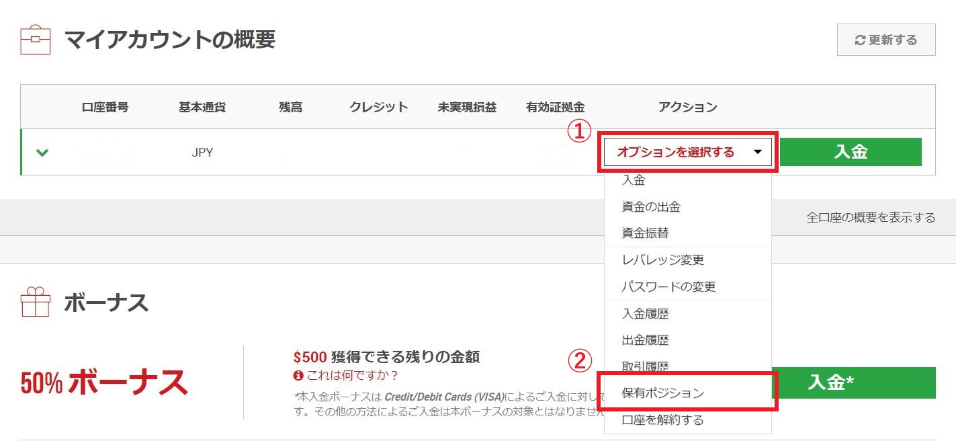Open 出金履歴 from the dropdown
Viewport: 956px width, 441px height.
click(x=645, y=340)
